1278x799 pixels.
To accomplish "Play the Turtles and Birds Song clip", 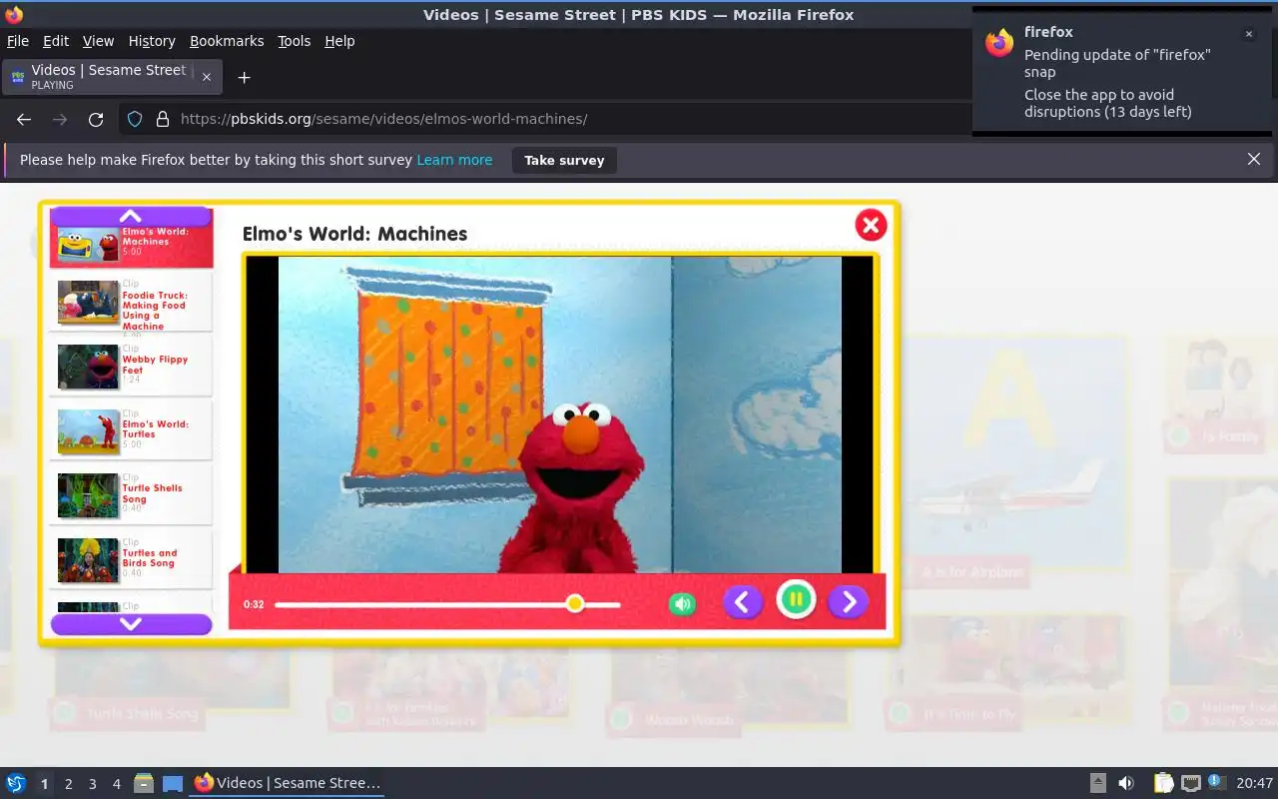I will click(x=132, y=559).
